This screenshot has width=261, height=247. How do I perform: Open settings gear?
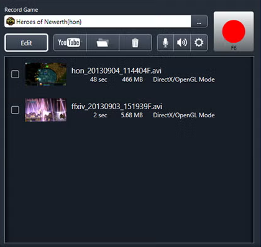click(199, 43)
